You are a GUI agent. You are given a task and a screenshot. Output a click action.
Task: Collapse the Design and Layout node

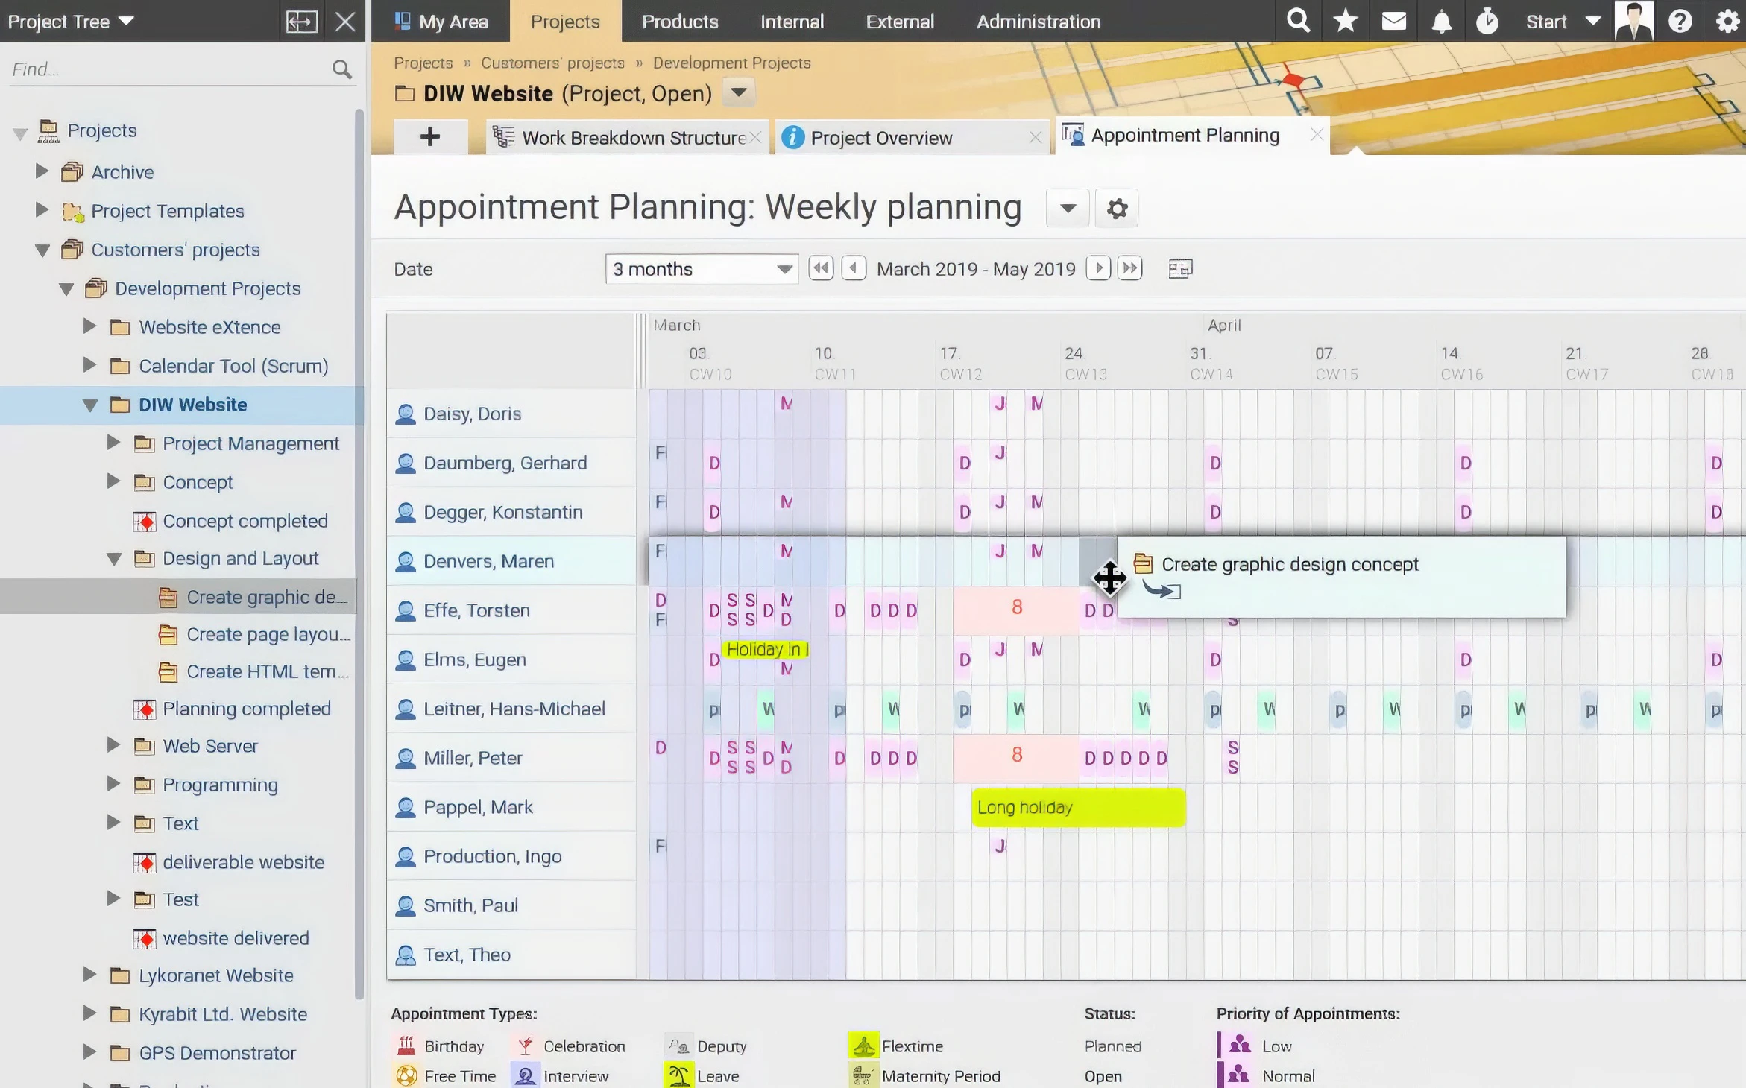click(x=114, y=559)
